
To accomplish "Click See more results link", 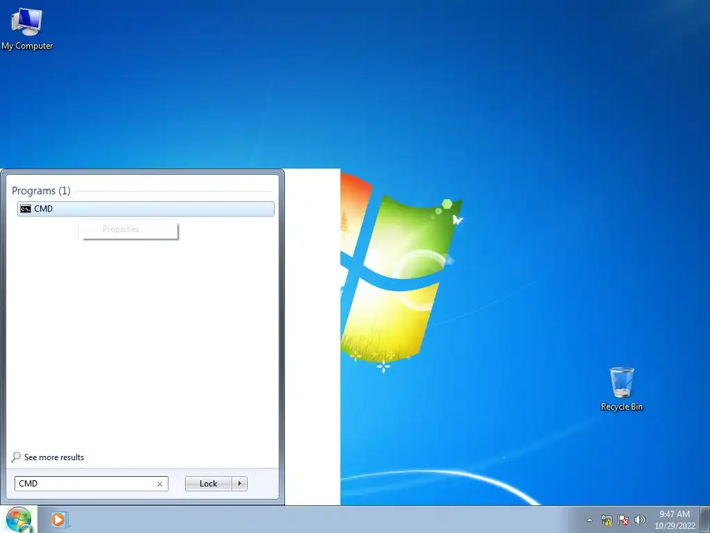I will (54, 457).
